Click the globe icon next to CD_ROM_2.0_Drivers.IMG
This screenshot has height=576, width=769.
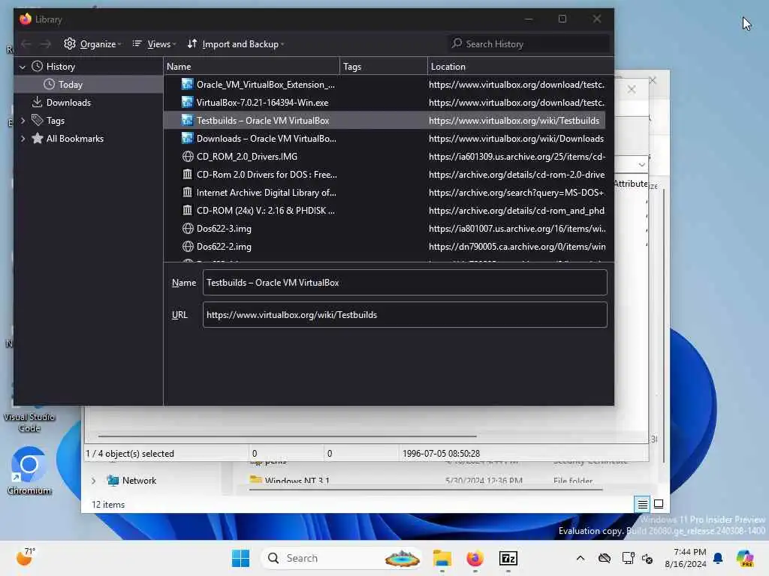187,157
